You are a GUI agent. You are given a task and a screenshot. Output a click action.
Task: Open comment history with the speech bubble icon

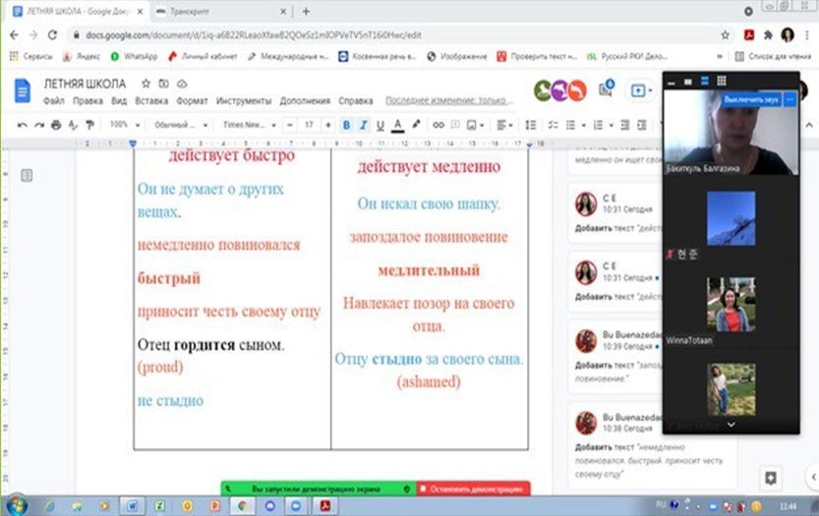[607, 90]
